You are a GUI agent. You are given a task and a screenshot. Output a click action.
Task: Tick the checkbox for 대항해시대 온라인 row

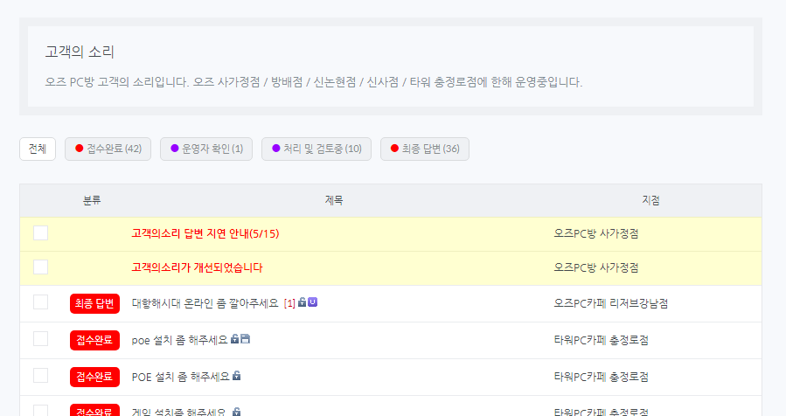pyautogui.click(x=40, y=302)
